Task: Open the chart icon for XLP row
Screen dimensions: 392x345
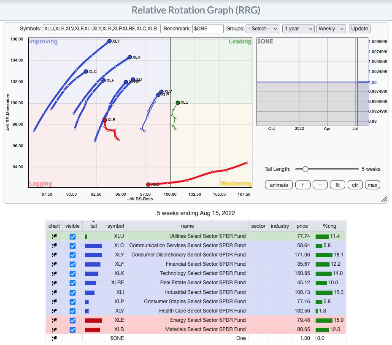Action: tap(54, 302)
